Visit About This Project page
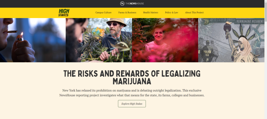This screenshot has height=119, width=267. (194, 13)
